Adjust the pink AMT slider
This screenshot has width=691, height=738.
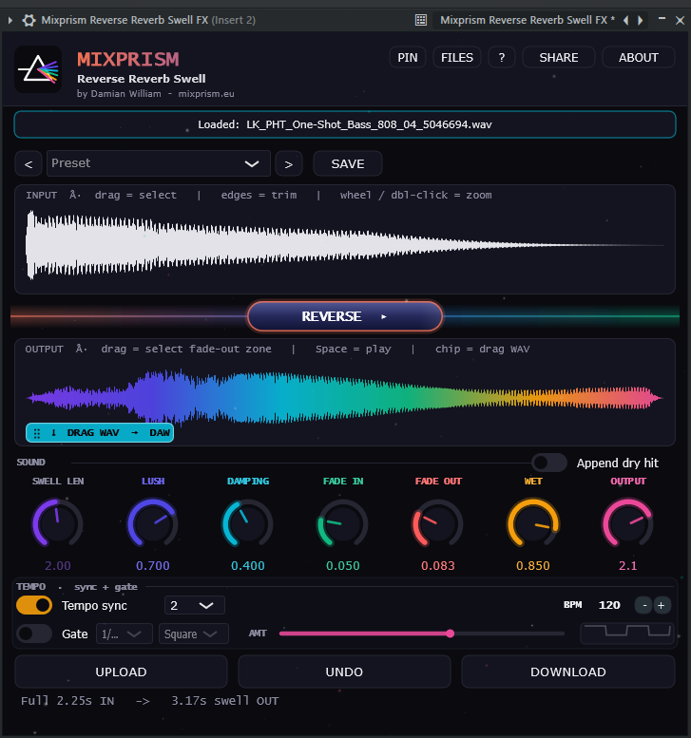pos(422,634)
